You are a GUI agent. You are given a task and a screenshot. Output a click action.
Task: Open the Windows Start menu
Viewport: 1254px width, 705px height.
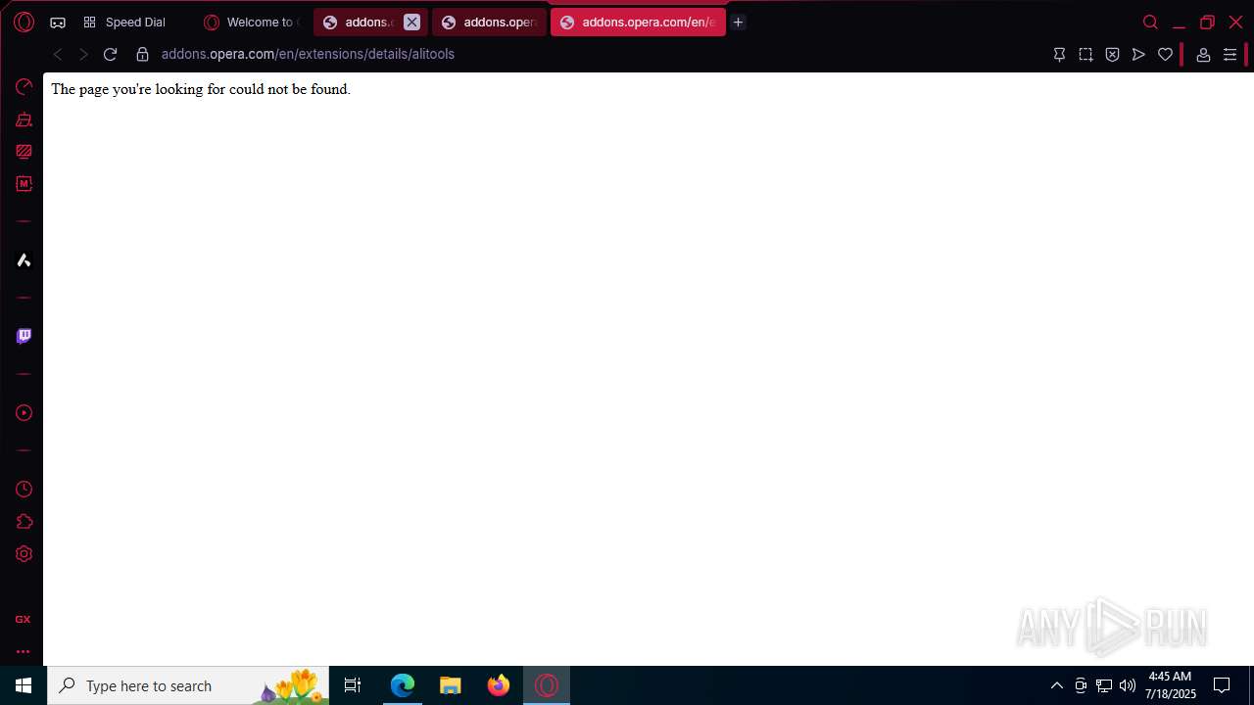coord(24,685)
